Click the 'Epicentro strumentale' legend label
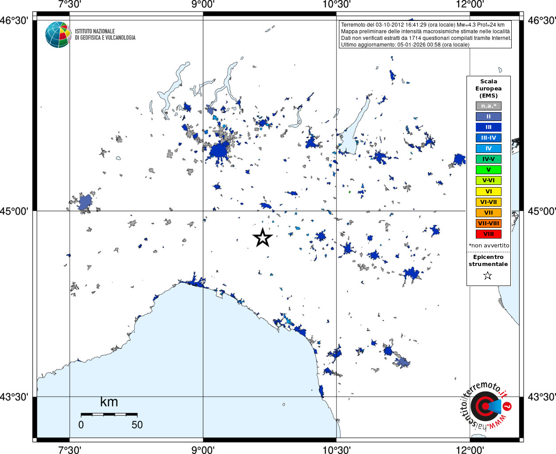 [x=488, y=261]
